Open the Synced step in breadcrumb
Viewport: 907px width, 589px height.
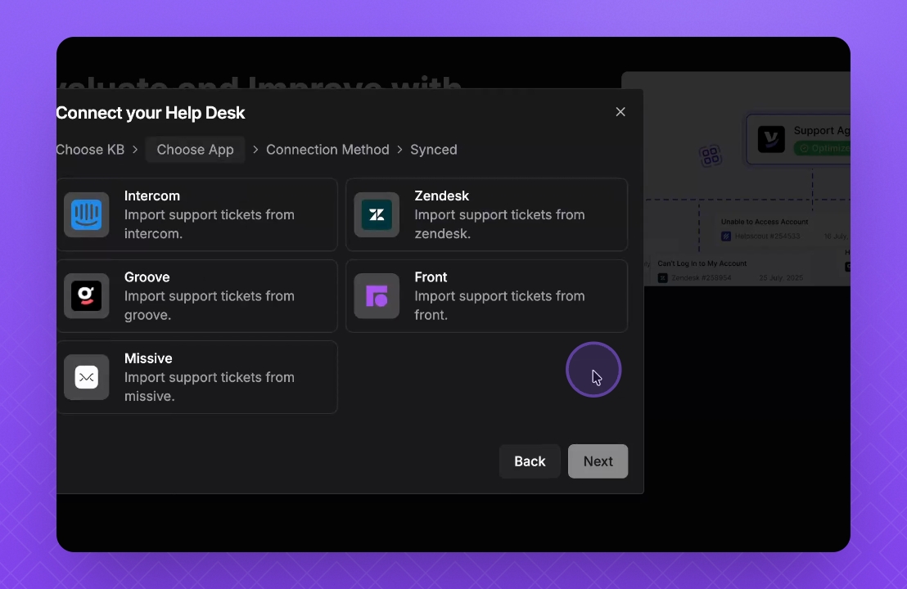(x=434, y=150)
